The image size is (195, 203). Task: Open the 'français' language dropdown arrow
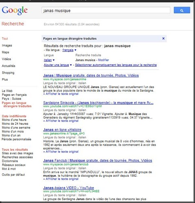[75, 50]
